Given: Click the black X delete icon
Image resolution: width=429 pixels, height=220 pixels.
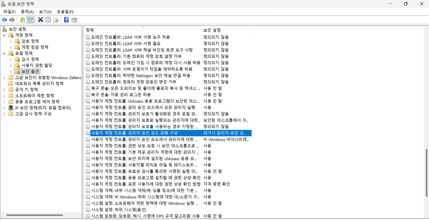Looking at the screenshot, I should coord(41,20).
